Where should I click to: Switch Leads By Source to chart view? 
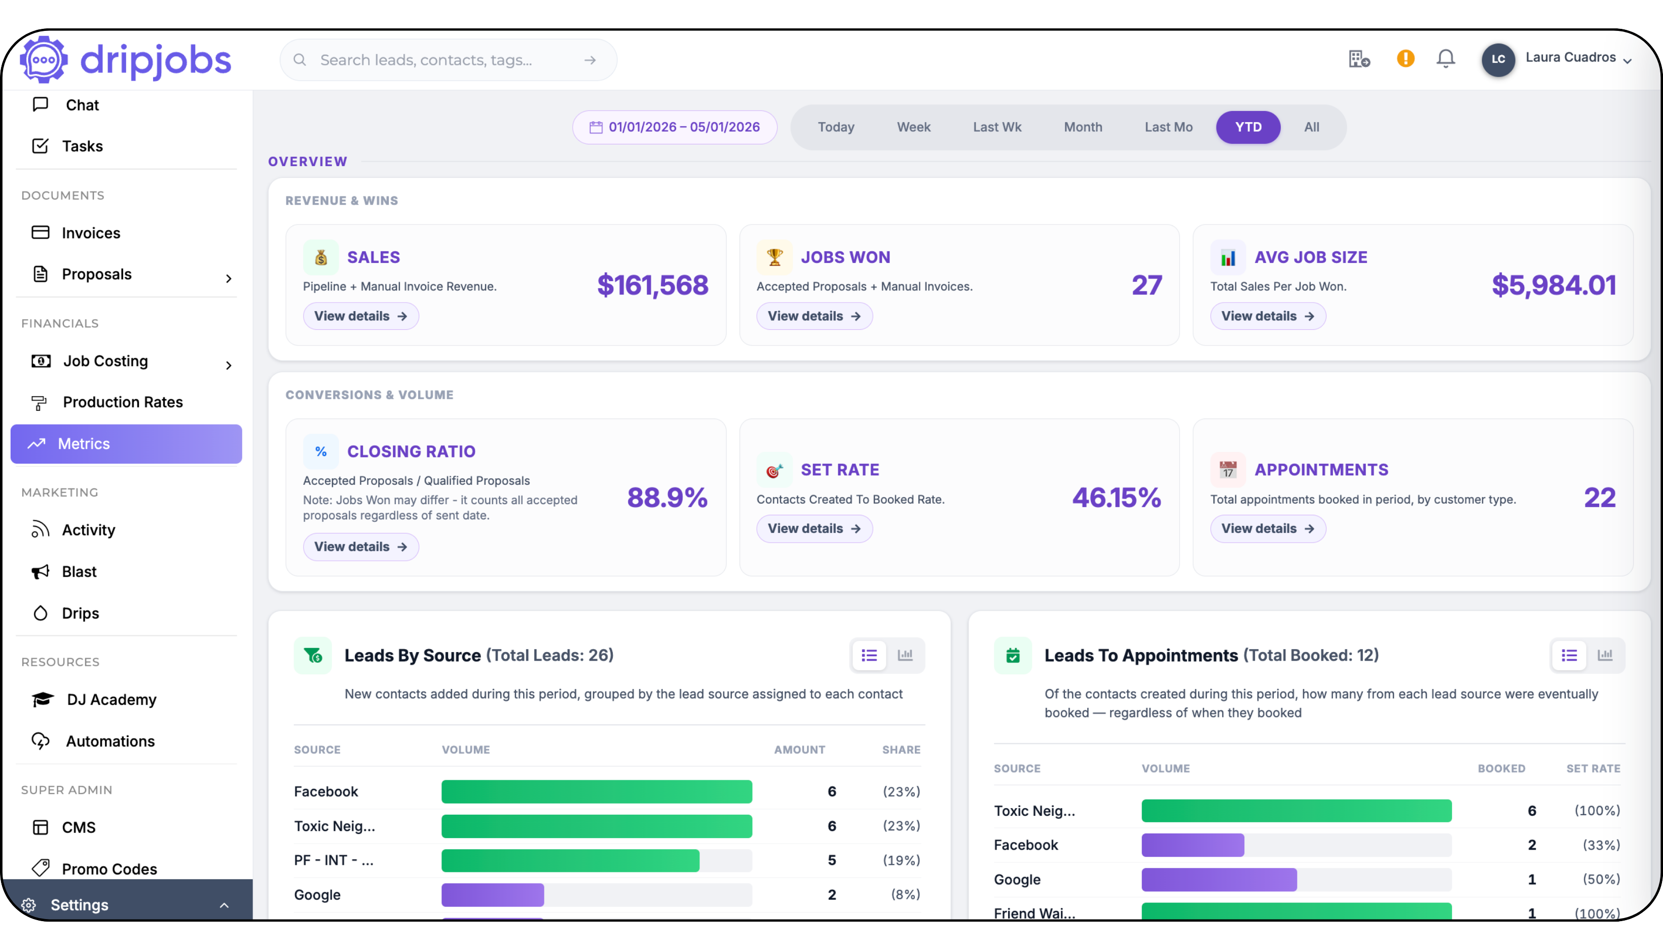[x=905, y=655]
